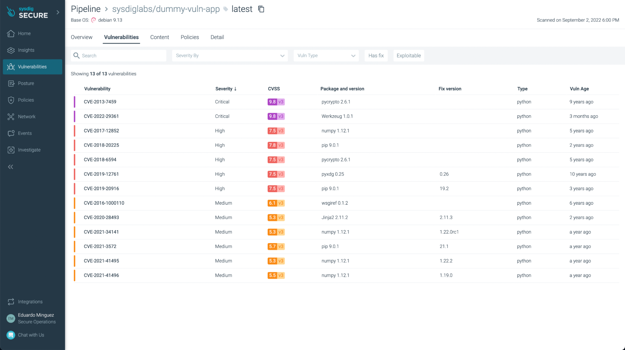
Task: Toggle the Has fix filter
Action: [376, 56]
